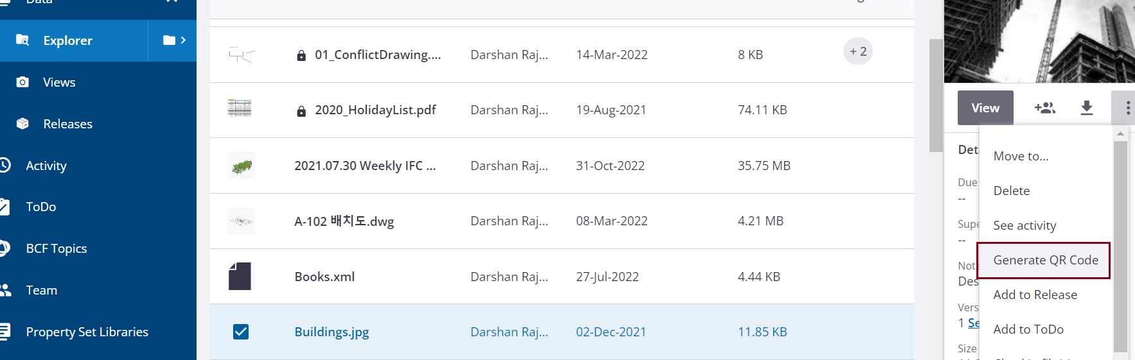The image size is (1135, 360).
Task: Click the Books.xml file thumbnail
Action: coord(240,277)
